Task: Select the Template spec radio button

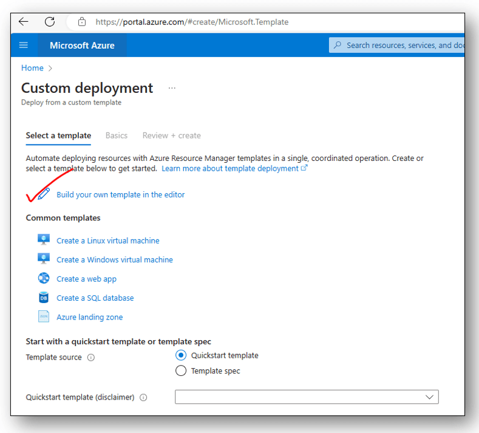Action: [x=181, y=370]
